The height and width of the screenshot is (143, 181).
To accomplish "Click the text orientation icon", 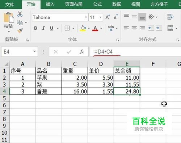I will (151, 17).
